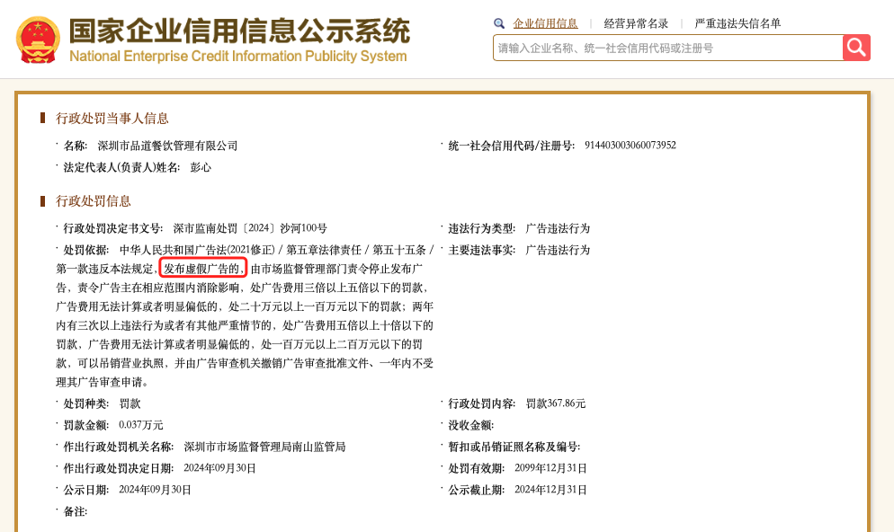Select the 企业信用信息 tab
Viewport: 894px width, 532px height.
[545, 23]
